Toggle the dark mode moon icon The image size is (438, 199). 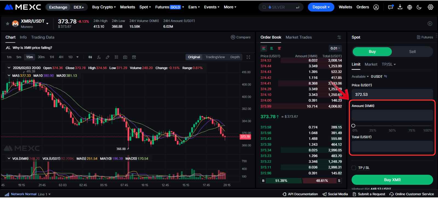(419, 7)
